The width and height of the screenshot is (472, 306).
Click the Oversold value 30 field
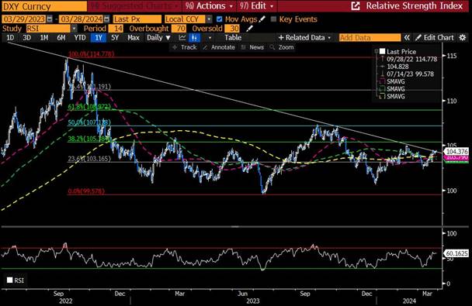tap(232, 29)
